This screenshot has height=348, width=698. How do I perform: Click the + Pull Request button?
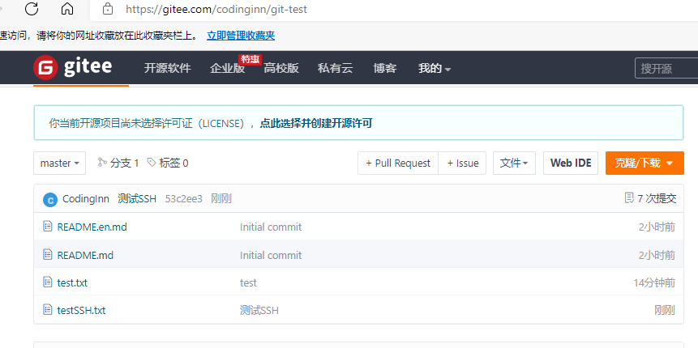398,163
